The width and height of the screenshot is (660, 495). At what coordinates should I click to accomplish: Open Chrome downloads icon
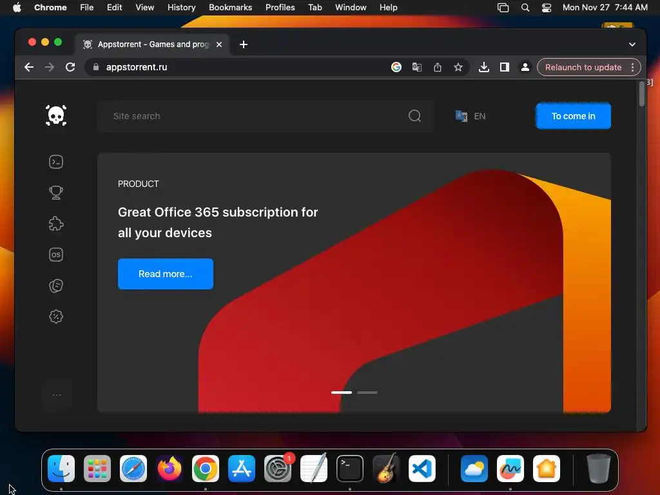[x=484, y=67]
